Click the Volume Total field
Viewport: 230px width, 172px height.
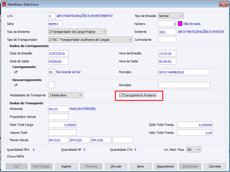pyautogui.click(x=62, y=133)
